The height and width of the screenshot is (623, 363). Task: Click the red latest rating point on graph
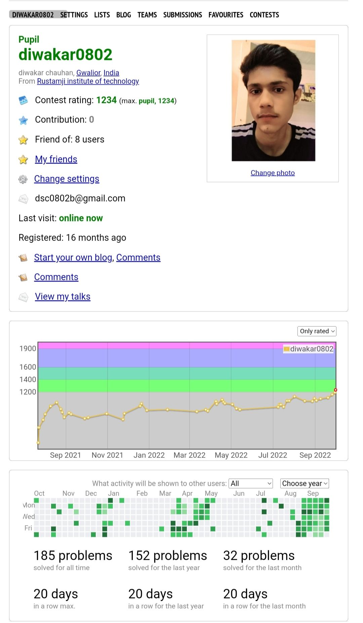pyautogui.click(x=335, y=390)
